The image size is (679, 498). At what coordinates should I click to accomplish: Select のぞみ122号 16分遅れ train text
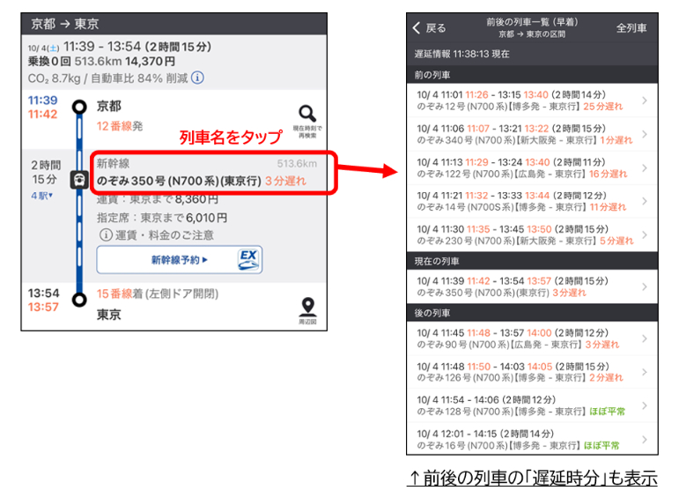522,175
